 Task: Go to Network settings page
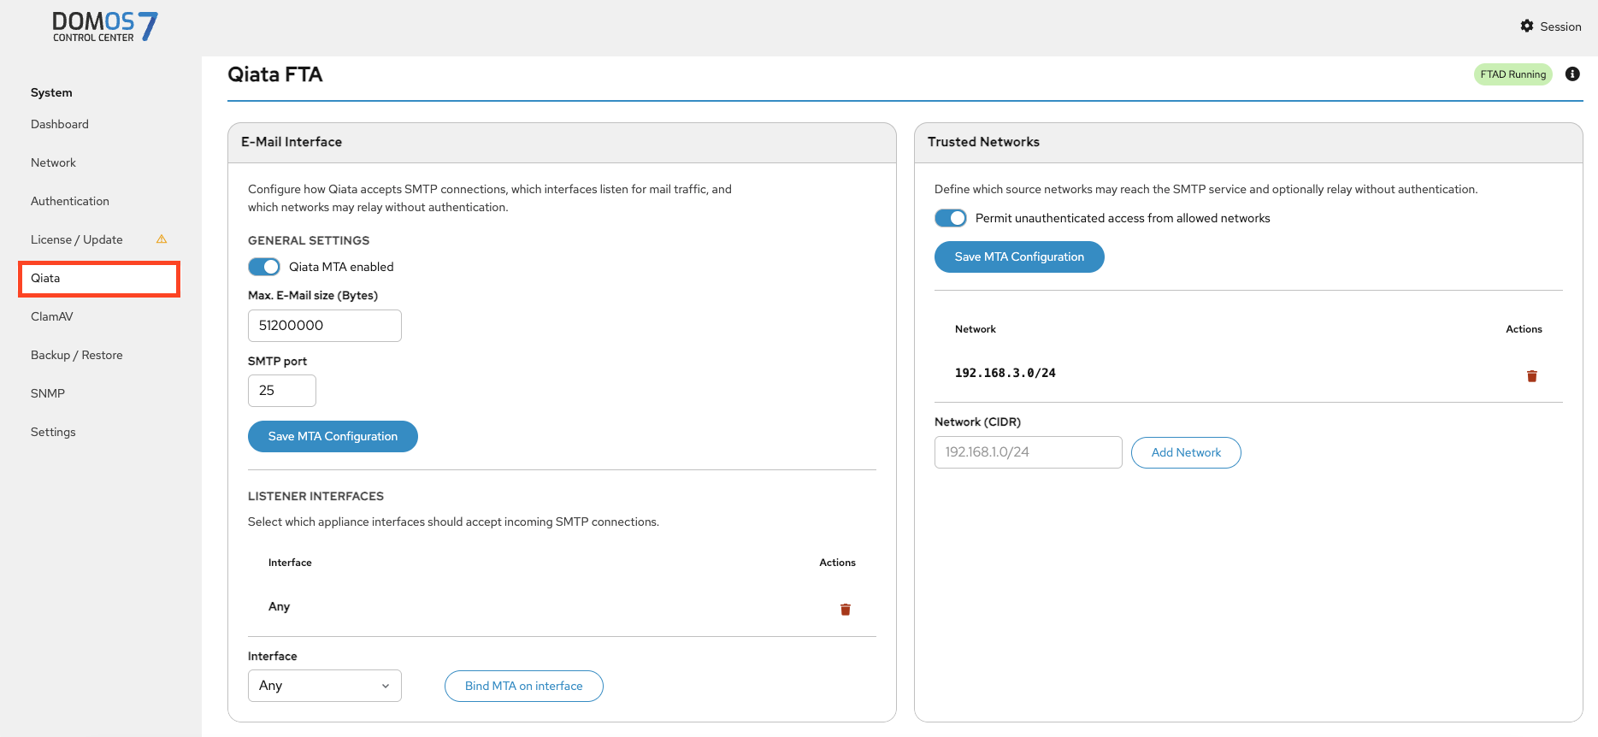[x=53, y=162]
